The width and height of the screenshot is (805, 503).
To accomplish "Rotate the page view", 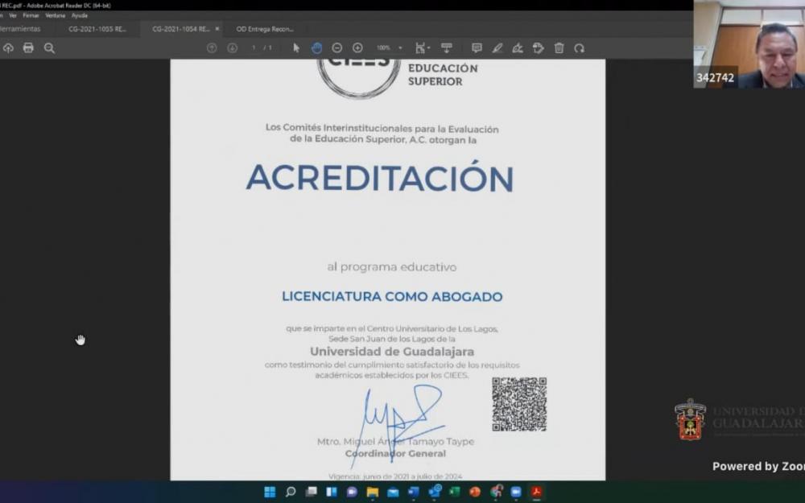I will [x=579, y=48].
